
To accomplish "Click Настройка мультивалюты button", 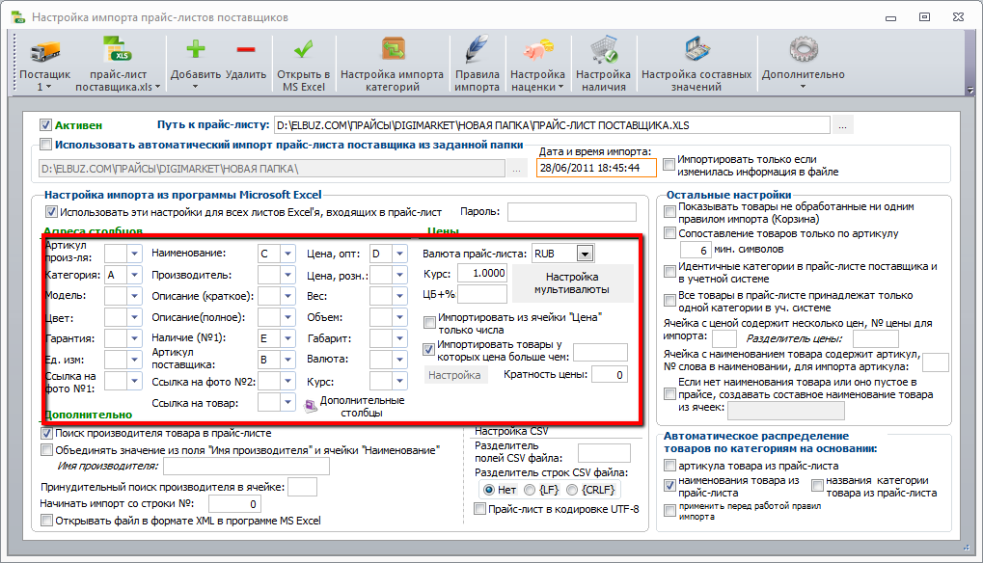I will (x=572, y=283).
